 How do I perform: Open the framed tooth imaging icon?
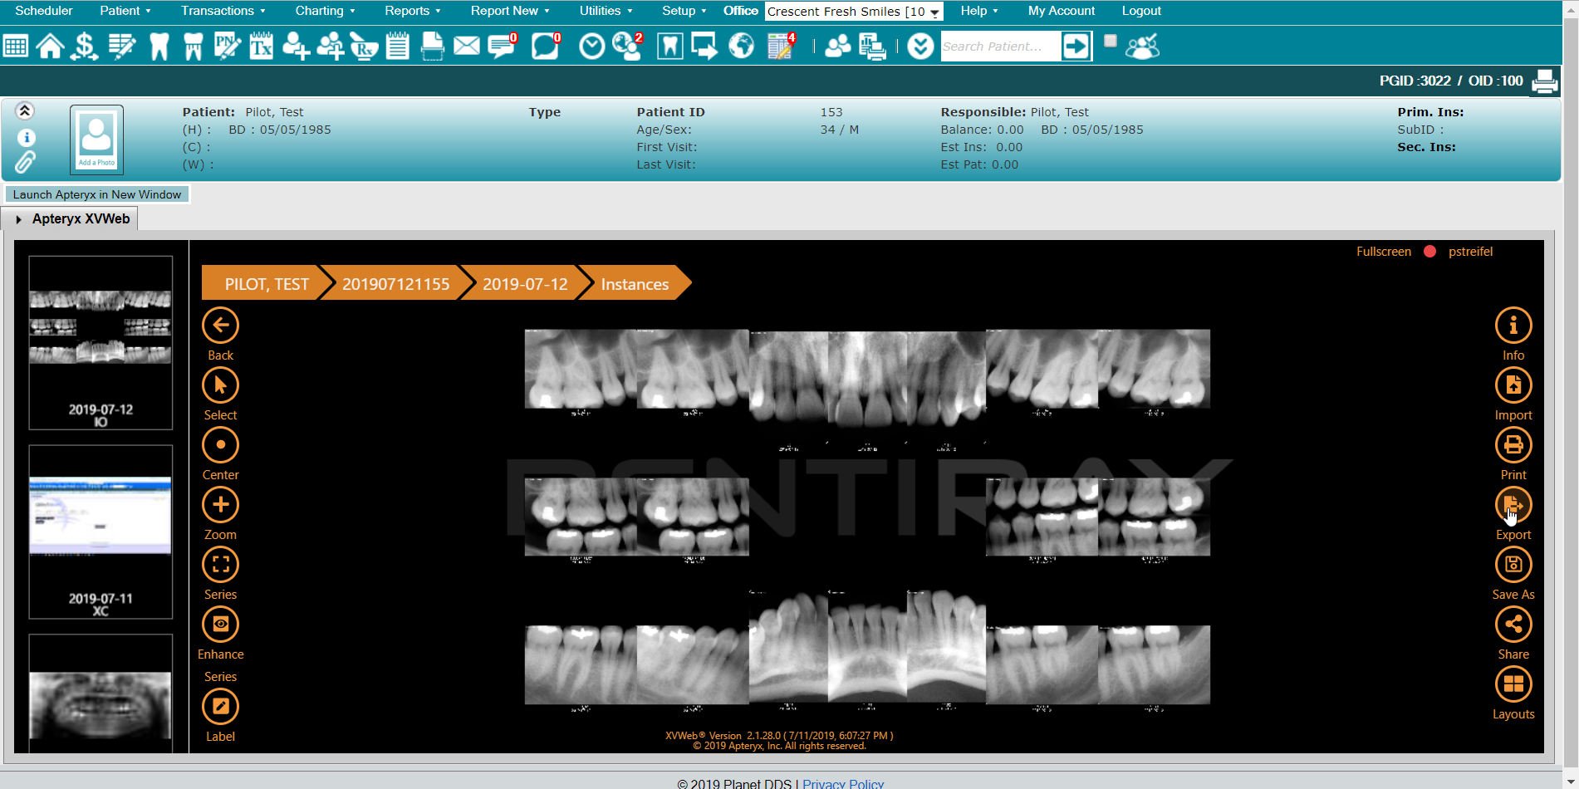pyautogui.click(x=670, y=46)
